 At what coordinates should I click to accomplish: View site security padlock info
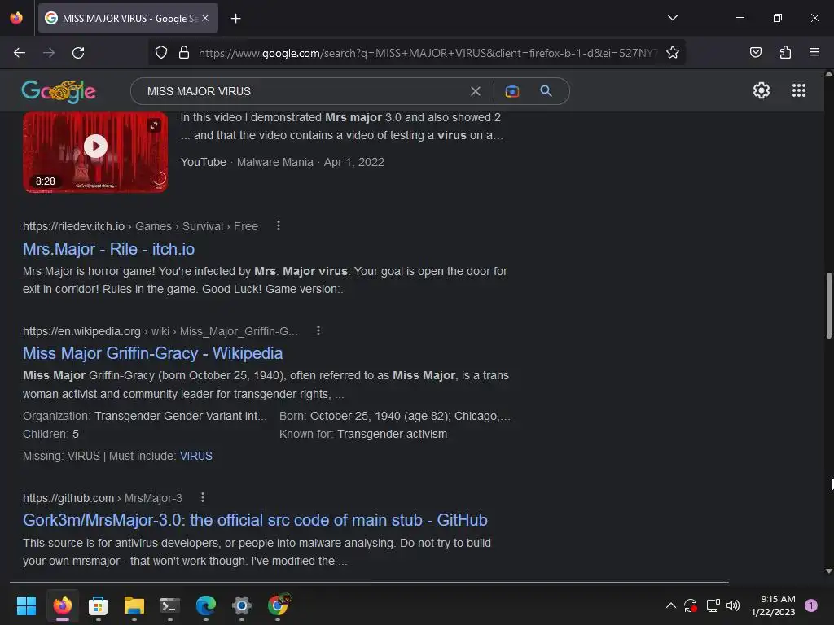tap(184, 53)
